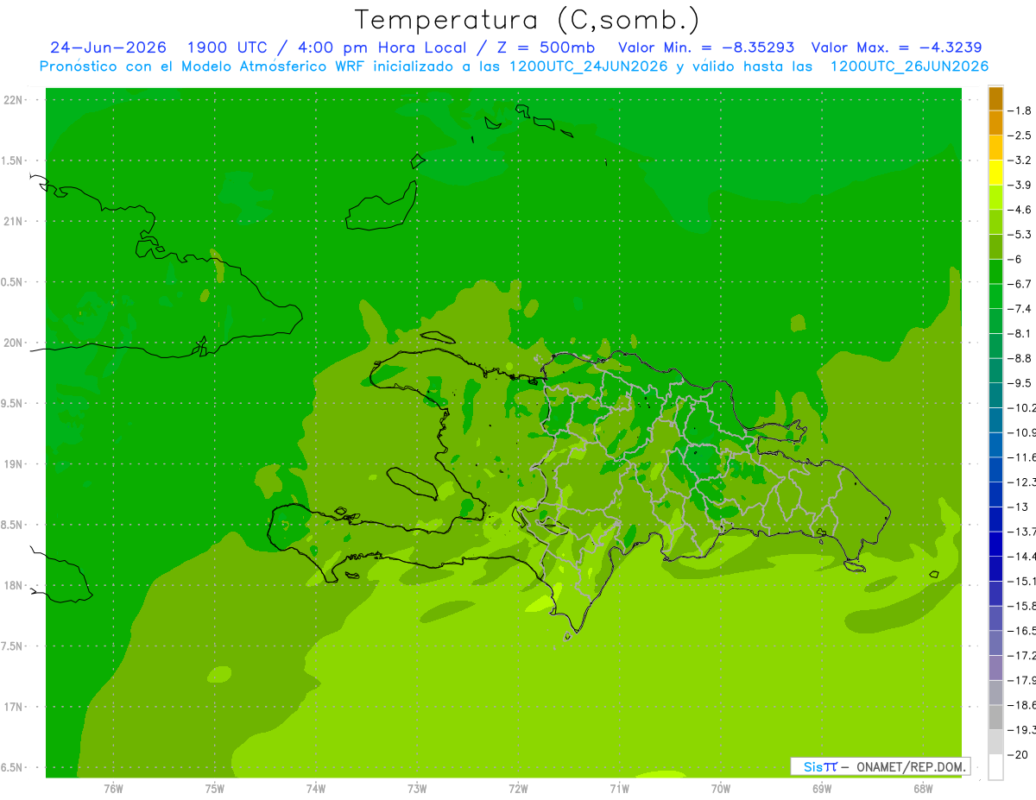Click the "-9.5" legend value
Screen dimensions: 1036x800
point(1020,383)
